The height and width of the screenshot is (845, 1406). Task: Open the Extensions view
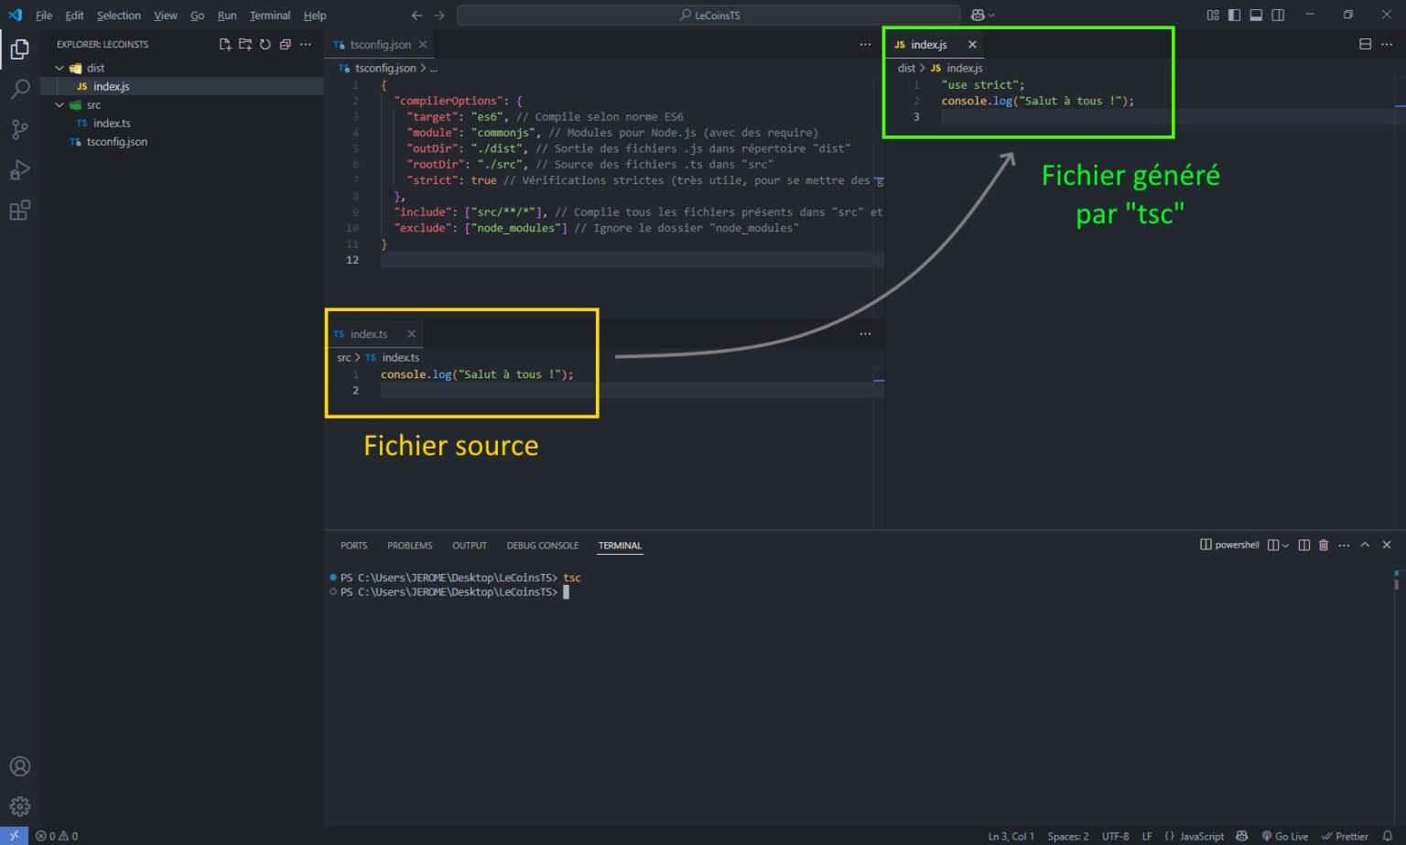tap(20, 210)
